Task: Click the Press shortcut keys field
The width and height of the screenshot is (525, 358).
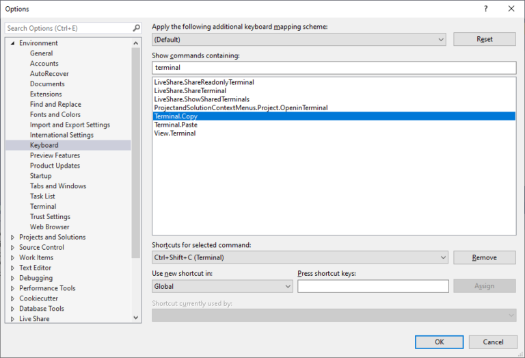Action: click(x=373, y=287)
